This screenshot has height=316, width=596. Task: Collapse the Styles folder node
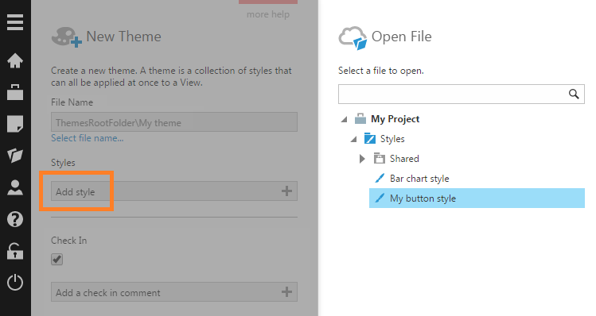coord(354,139)
